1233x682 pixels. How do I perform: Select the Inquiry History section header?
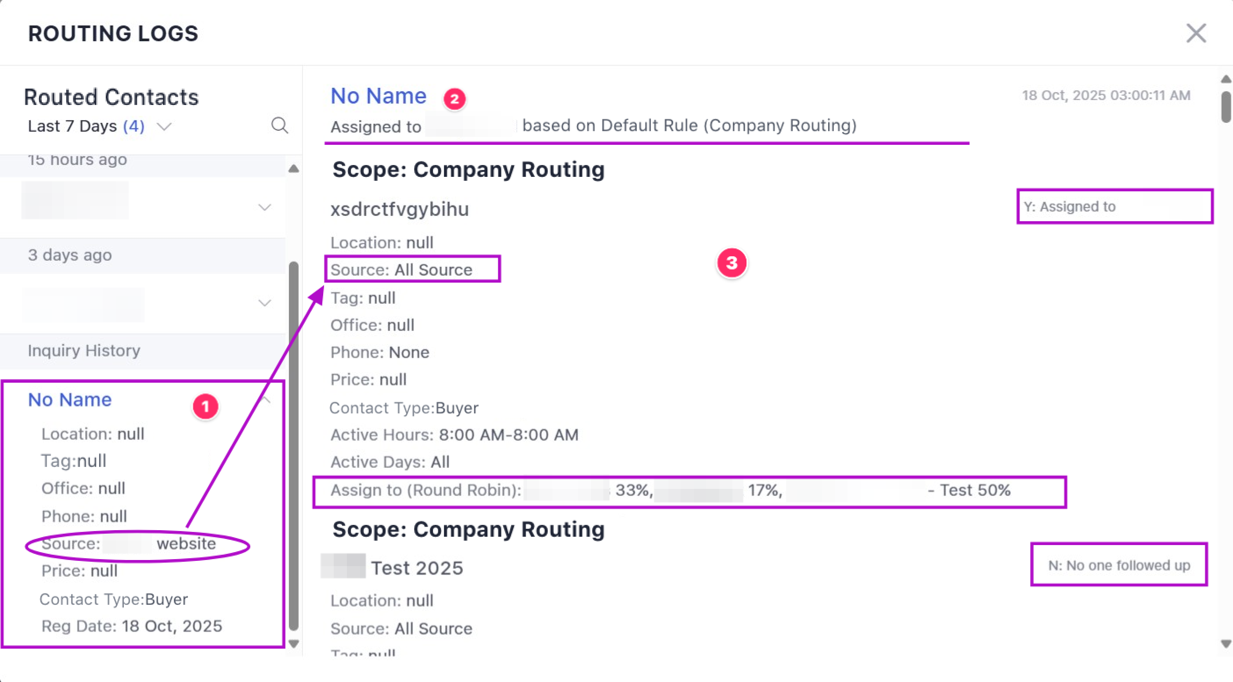pyautogui.click(x=84, y=351)
